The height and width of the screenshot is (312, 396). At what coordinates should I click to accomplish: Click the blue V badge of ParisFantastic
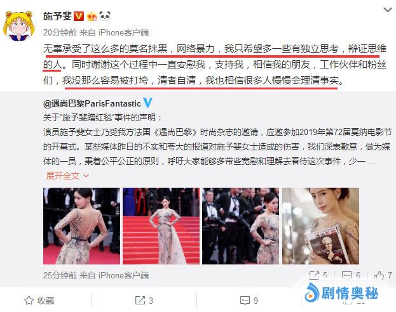(x=147, y=103)
